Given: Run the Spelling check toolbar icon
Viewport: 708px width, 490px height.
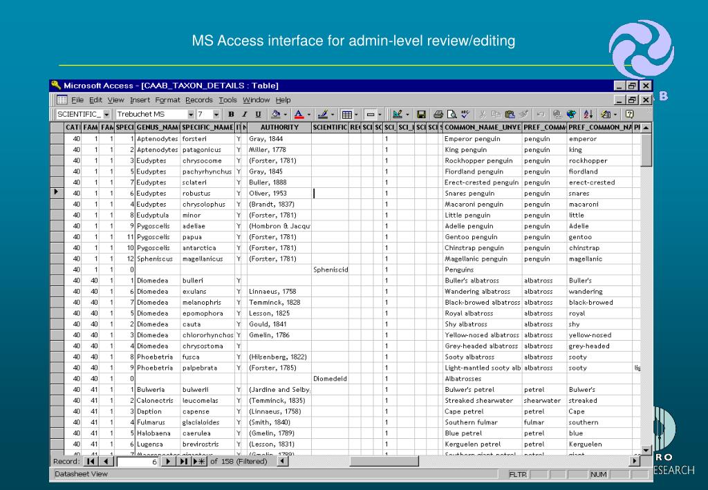Looking at the screenshot, I should tap(465, 114).
